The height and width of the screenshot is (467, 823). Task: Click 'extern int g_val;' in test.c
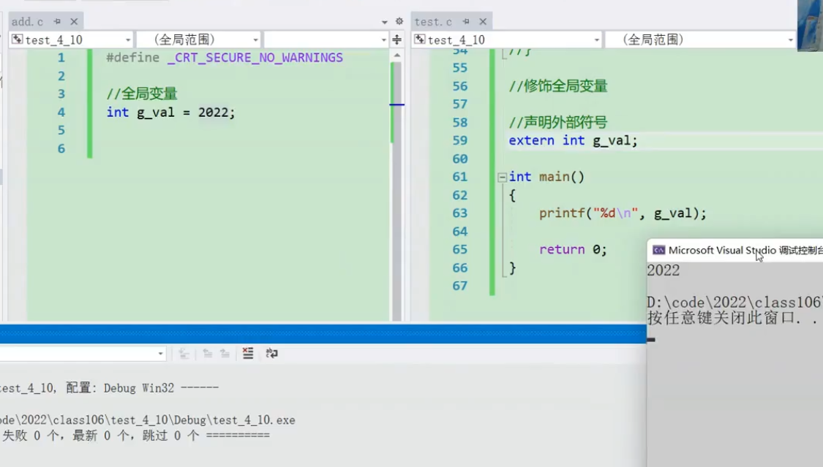pos(573,140)
